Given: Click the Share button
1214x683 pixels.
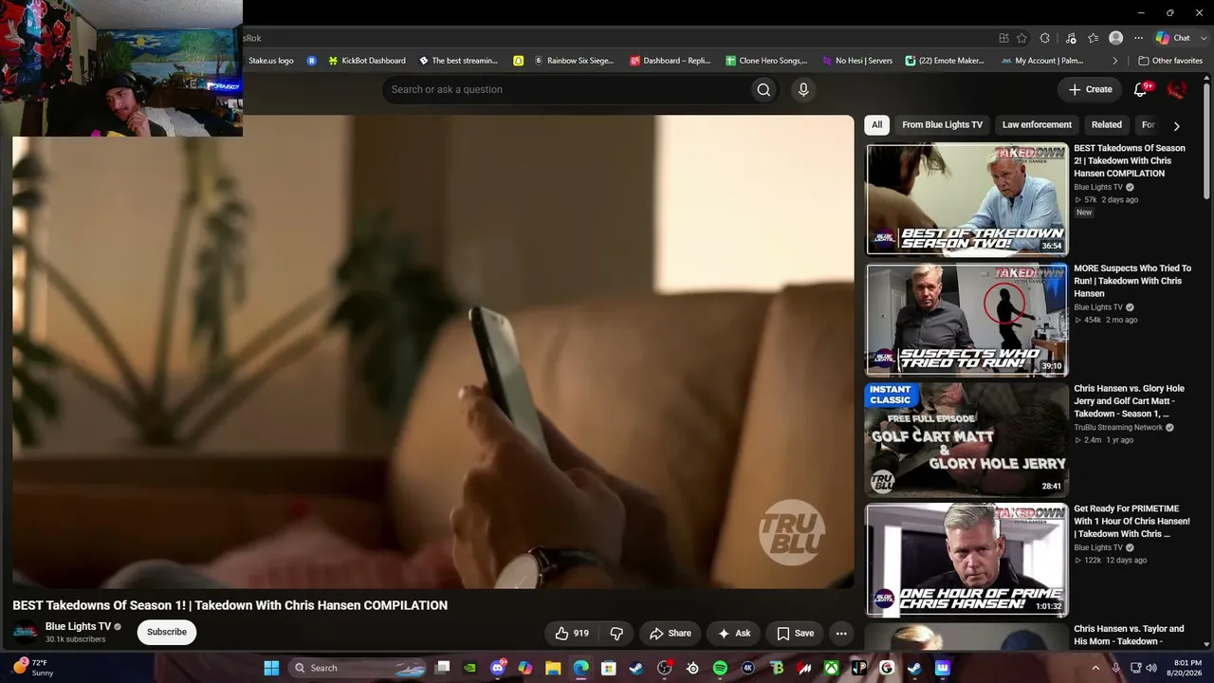Looking at the screenshot, I should (670, 633).
